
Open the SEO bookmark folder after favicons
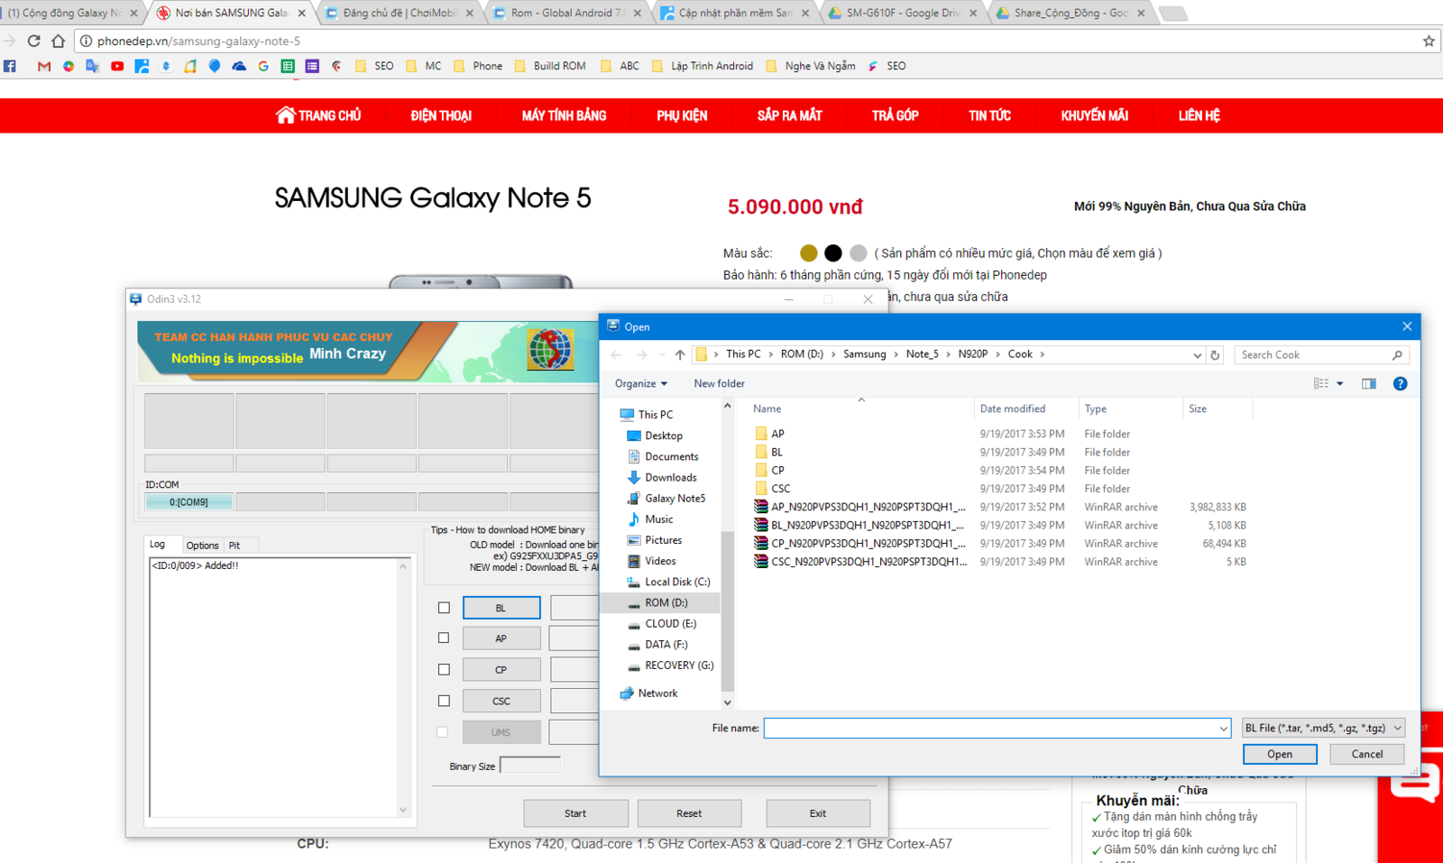(x=374, y=66)
